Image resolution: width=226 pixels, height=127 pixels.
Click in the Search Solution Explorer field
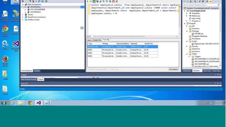pyautogui.click(x=201, y=5)
